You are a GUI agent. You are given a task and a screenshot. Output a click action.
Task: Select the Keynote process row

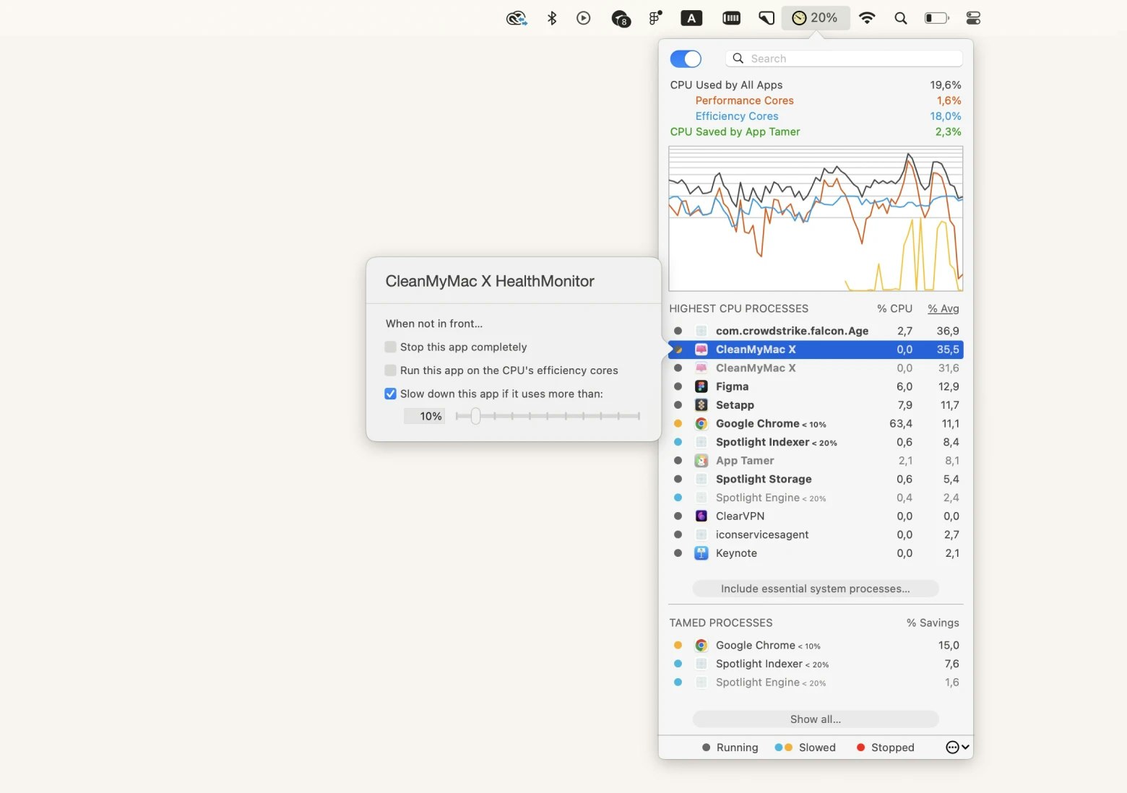coord(816,553)
